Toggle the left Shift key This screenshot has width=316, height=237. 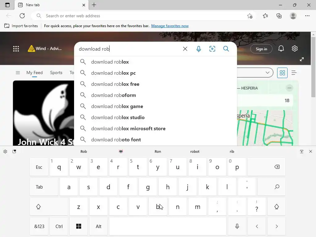tap(49, 206)
